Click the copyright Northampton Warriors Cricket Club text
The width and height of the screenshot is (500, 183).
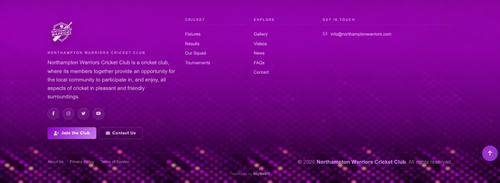[361, 162]
